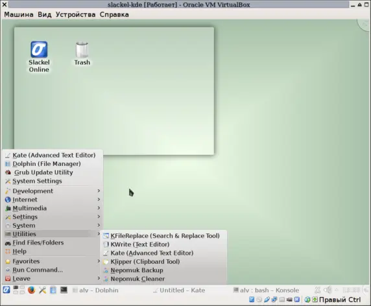The height and width of the screenshot is (306, 371).
Task: Show hidden tray icons arrow
Action: point(336,290)
